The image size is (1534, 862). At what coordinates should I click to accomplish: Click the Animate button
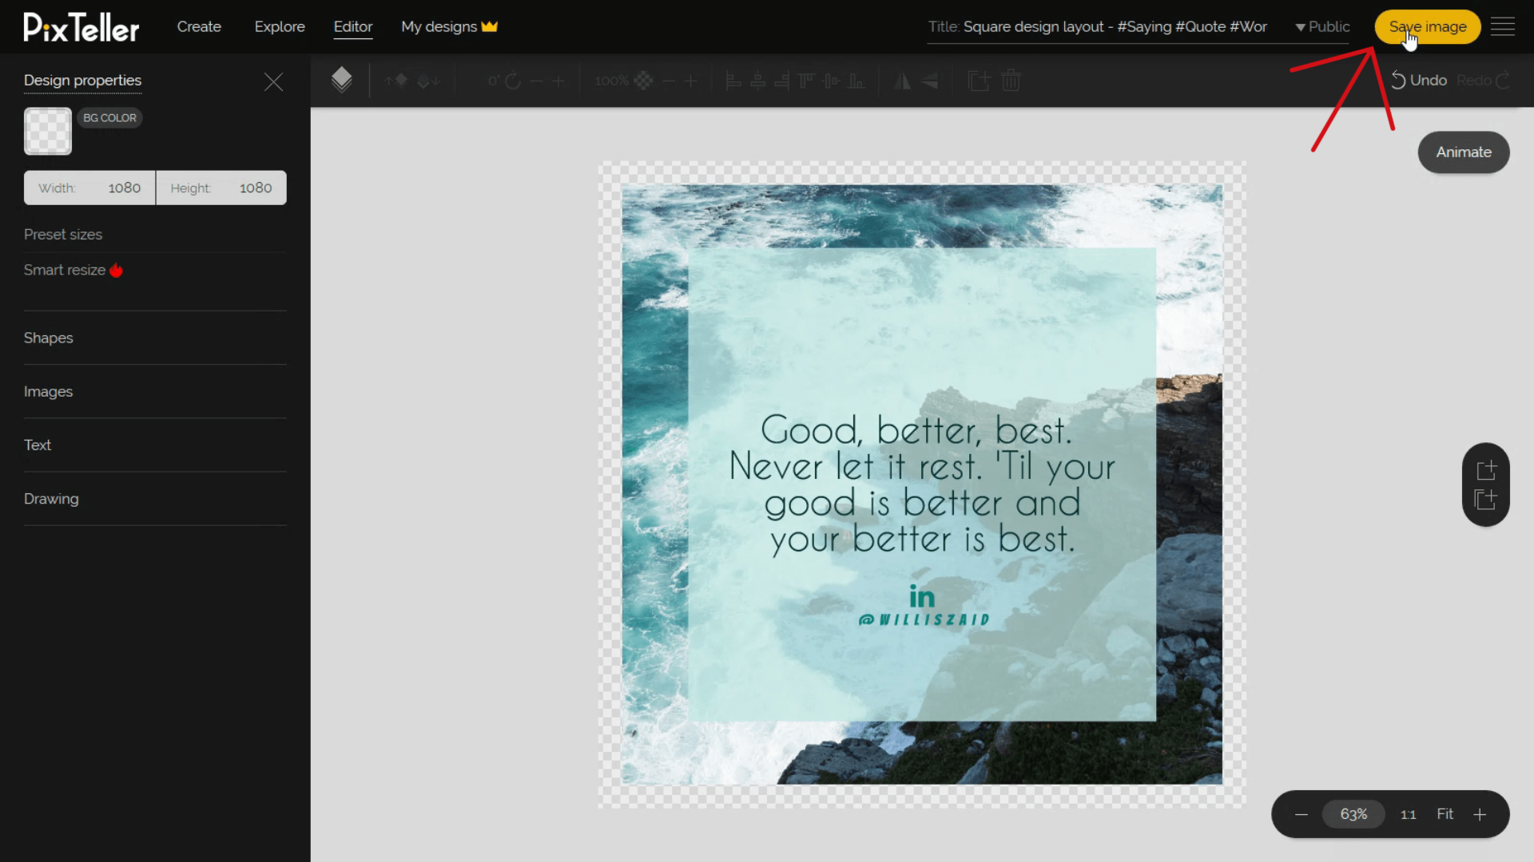click(1464, 152)
